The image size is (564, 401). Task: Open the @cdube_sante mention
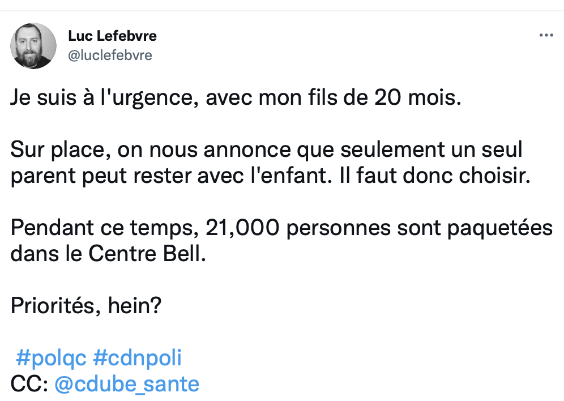(x=127, y=384)
